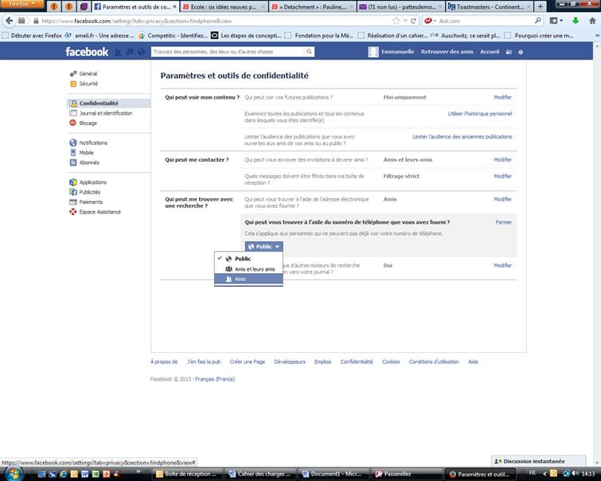Close phone number section with Fermer
Viewport: 601px width, 481px height.
[x=504, y=222]
